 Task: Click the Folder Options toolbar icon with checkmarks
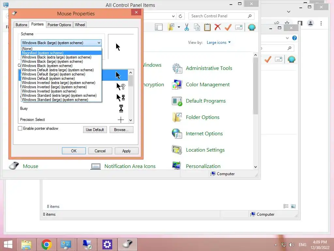[171, 27]
